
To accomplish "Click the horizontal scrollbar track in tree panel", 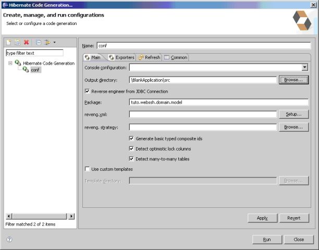I will (x=40, y=216).
